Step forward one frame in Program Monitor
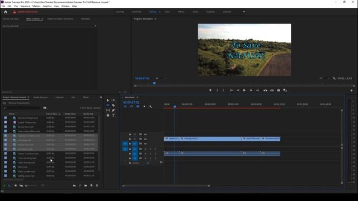 point(251,90)
